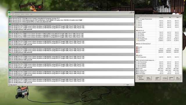Open the Advanced menu in Prime95

pyautogui.click(x=17, y=14)
